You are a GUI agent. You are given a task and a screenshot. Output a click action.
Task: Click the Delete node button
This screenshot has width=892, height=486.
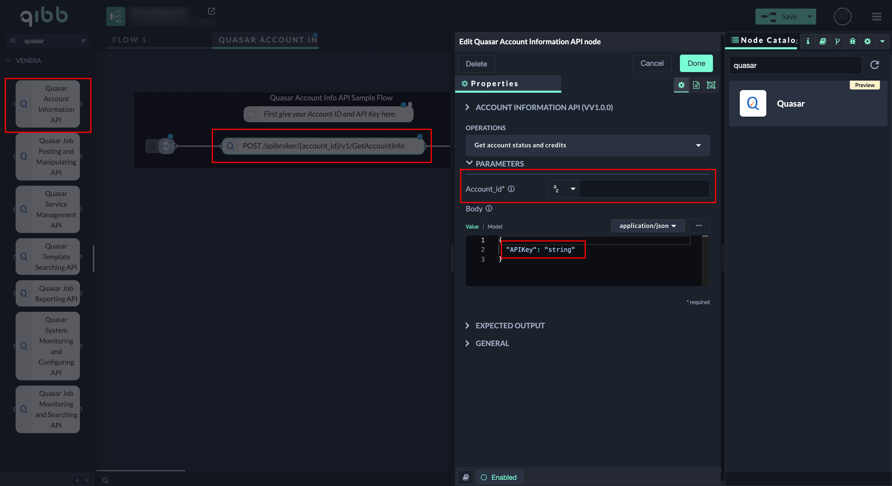pos(476,64)
